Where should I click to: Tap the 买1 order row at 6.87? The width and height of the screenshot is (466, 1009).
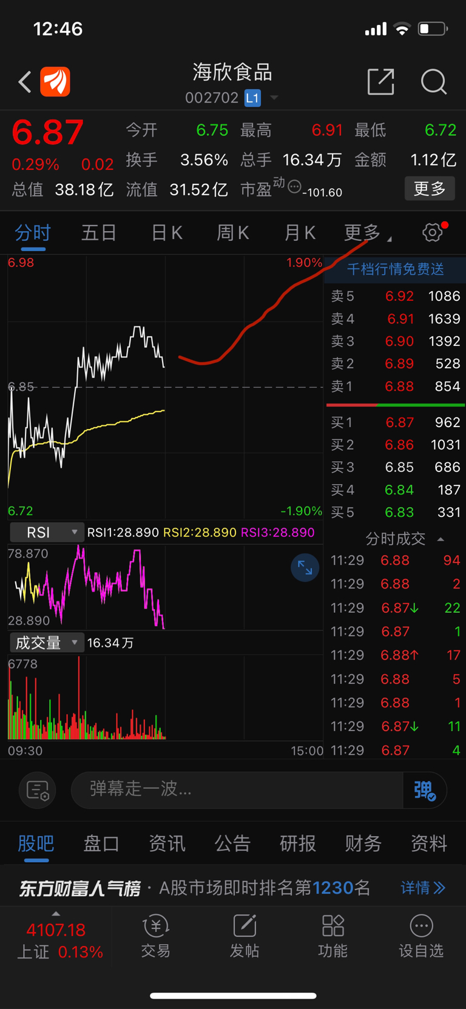pos(395,422)
